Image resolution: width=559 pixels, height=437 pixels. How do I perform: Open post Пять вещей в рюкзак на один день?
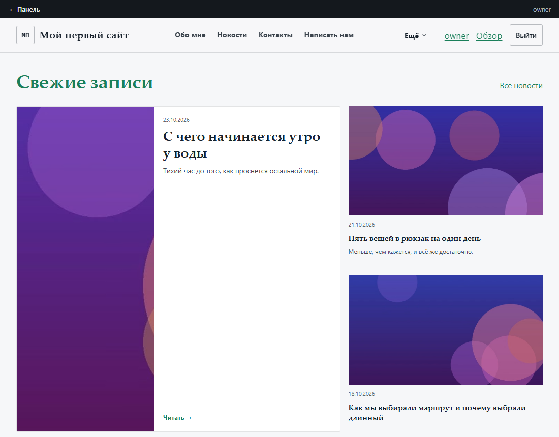tap(414, 238)
